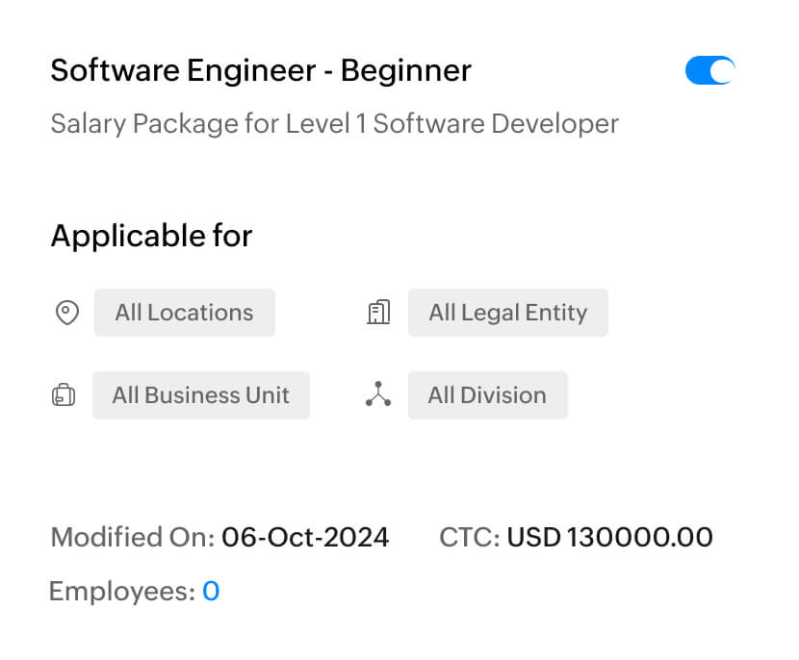Screen dimensions: 799x660
Task: Click the Applicable for heading
Action: click(x=151, y=236)
